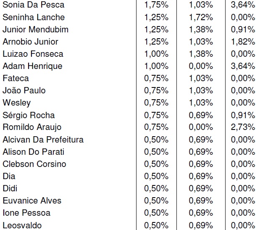Select Ione Pessoa's 0,69% value
This screenshot has width=260, height=230.
coord(201,213)
